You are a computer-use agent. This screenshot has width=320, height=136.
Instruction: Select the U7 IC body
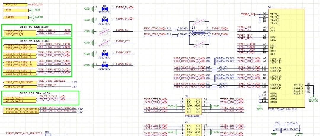pos(193,130)
